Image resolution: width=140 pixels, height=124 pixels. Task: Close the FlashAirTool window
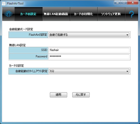[133, 3]
